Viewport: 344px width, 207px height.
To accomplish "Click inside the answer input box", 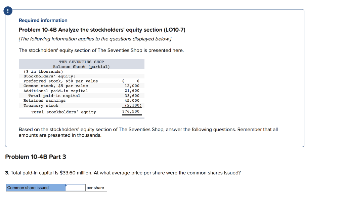I will click(x=75, y=187).
